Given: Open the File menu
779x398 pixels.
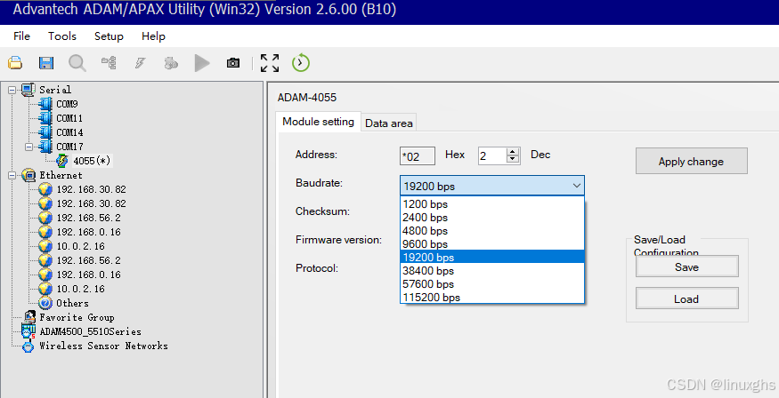Looking at the screenshot, I should tap(22, 36).
